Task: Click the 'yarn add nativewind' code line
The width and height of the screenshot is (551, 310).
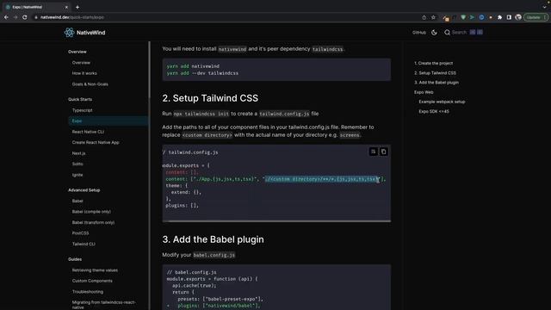Action: (x=193, y=66)
